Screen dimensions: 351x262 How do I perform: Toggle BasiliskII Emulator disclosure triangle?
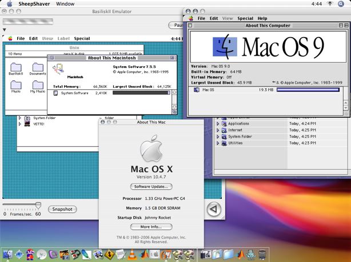tap(4, 30)
